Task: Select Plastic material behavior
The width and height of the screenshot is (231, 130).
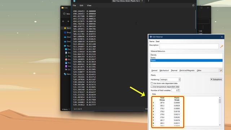Action: [186, 60]
